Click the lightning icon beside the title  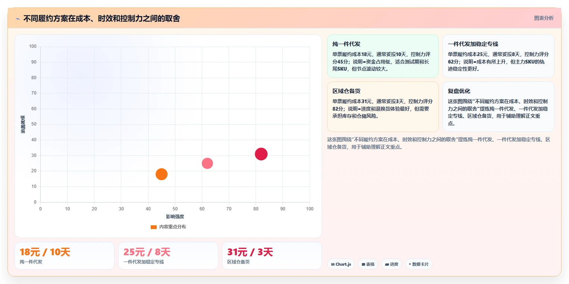point(18,19)
